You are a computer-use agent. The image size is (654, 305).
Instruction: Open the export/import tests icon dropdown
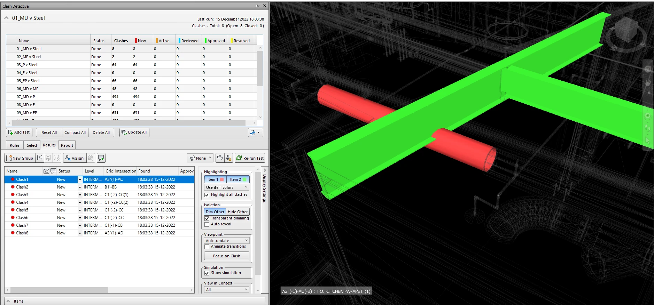pos(255,133)
